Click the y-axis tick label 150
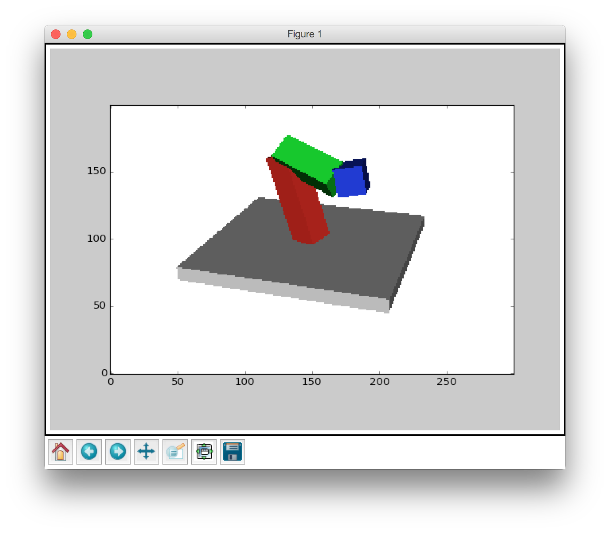This screenshot has height=533, width=610. click(x=96, y=171)
